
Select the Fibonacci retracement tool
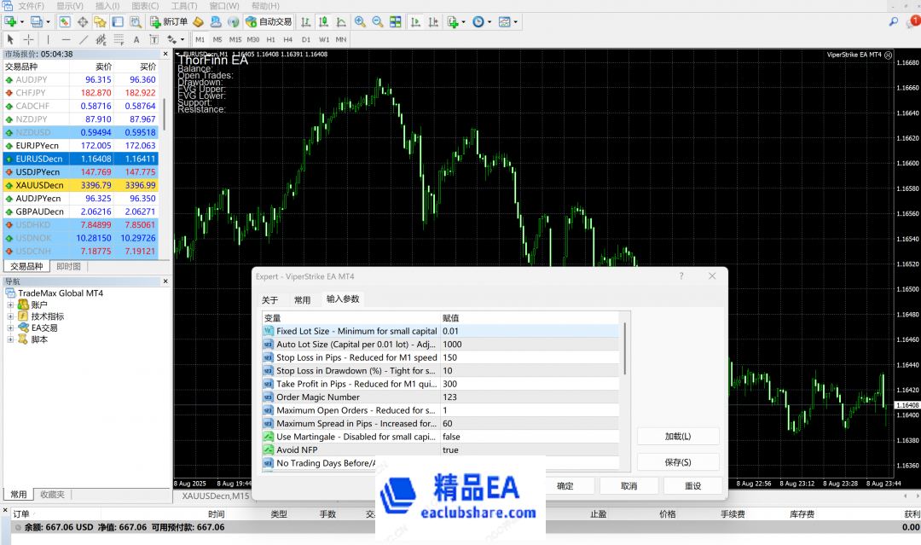tap(119, 39)
